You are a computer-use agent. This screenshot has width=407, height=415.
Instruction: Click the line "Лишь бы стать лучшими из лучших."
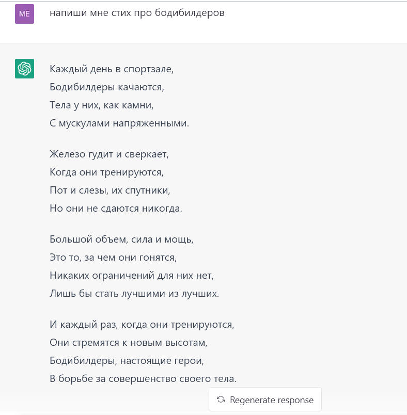point(134,294)
